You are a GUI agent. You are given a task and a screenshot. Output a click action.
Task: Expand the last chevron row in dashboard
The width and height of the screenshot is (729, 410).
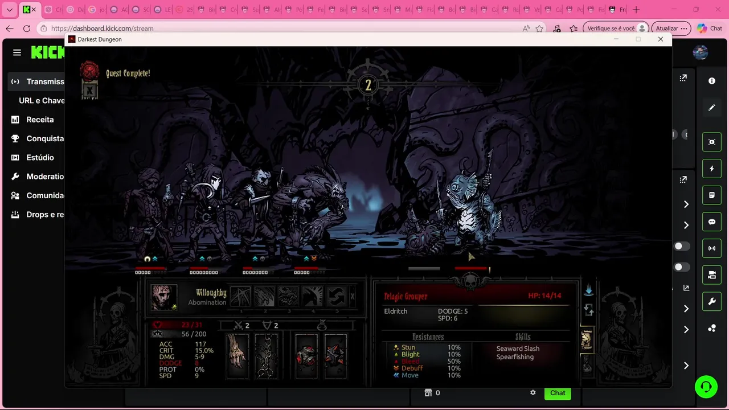click(x=686, y=366)
